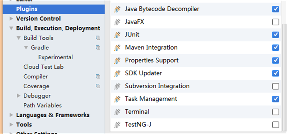287x134 pixels.
Task: Select the Plugins settings category
Action: click(53, 9)
